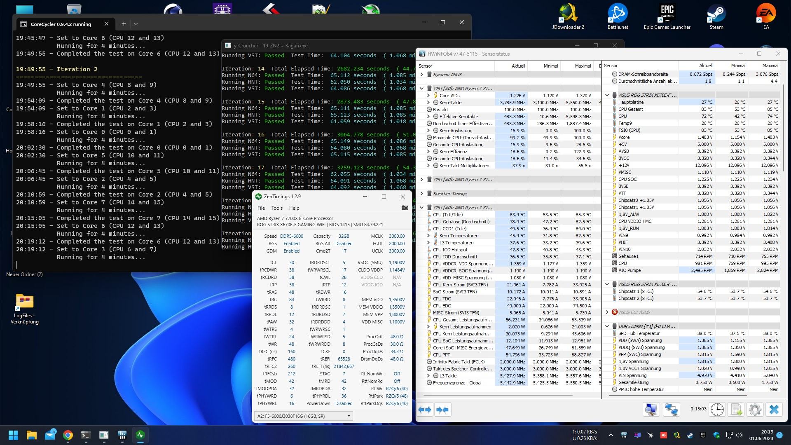Image resolution: width=791 pixels, height=445 pixels.
Task: Start HWiNFO logging with sheet-plus icon
Action: pyautogui.click(x=736, y=410)
